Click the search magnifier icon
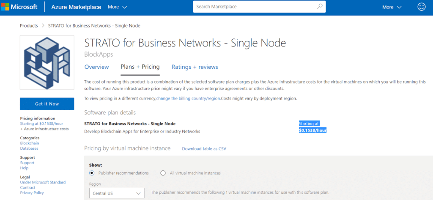Viewport: 433px width, 200px height. click(x=320, y=6)
